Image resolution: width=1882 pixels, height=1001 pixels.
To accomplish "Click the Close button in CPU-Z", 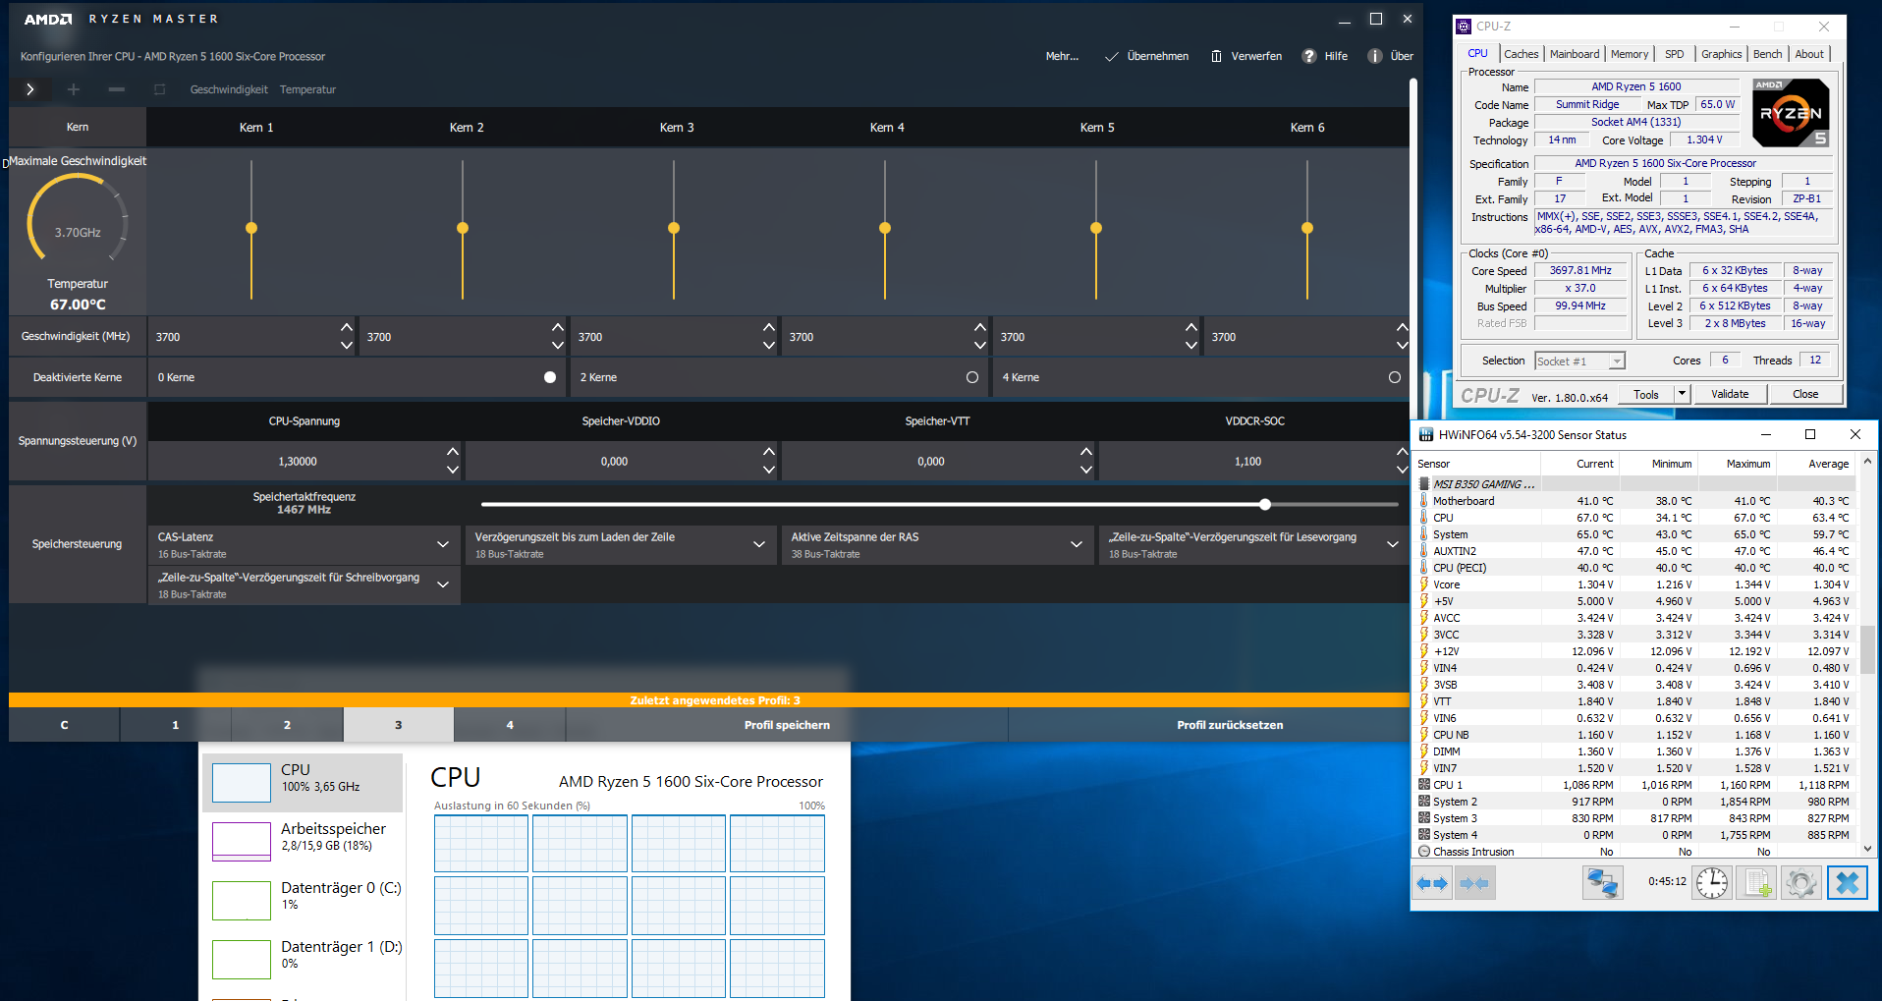I will pos(1805,394).
